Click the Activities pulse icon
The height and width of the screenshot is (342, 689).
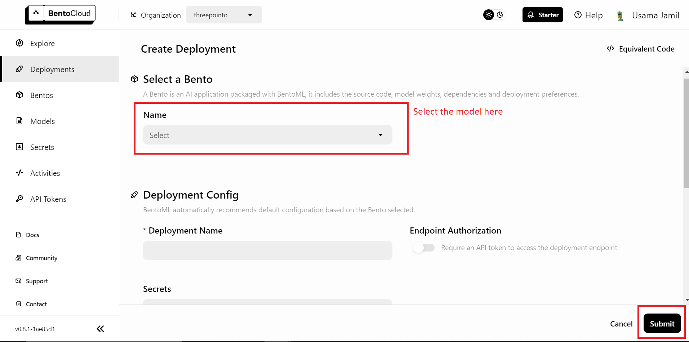[19, 173]
